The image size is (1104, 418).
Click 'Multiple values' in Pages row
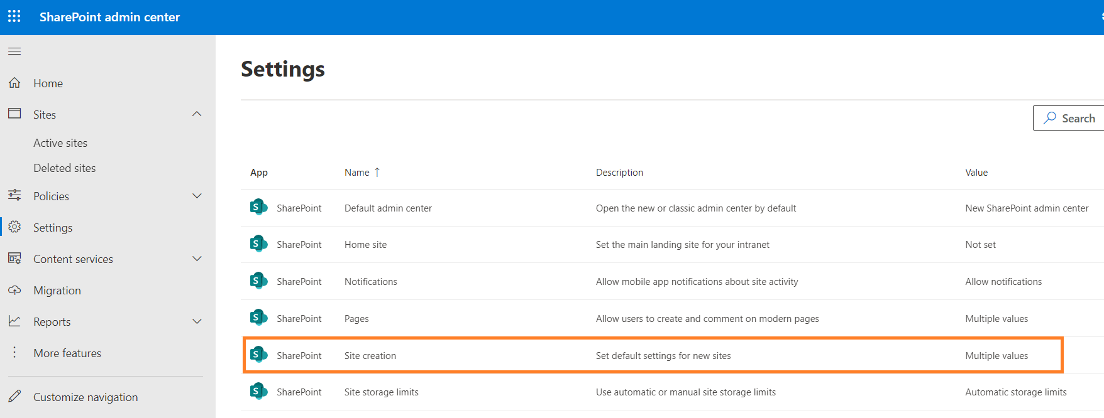(x=996, y=318)
